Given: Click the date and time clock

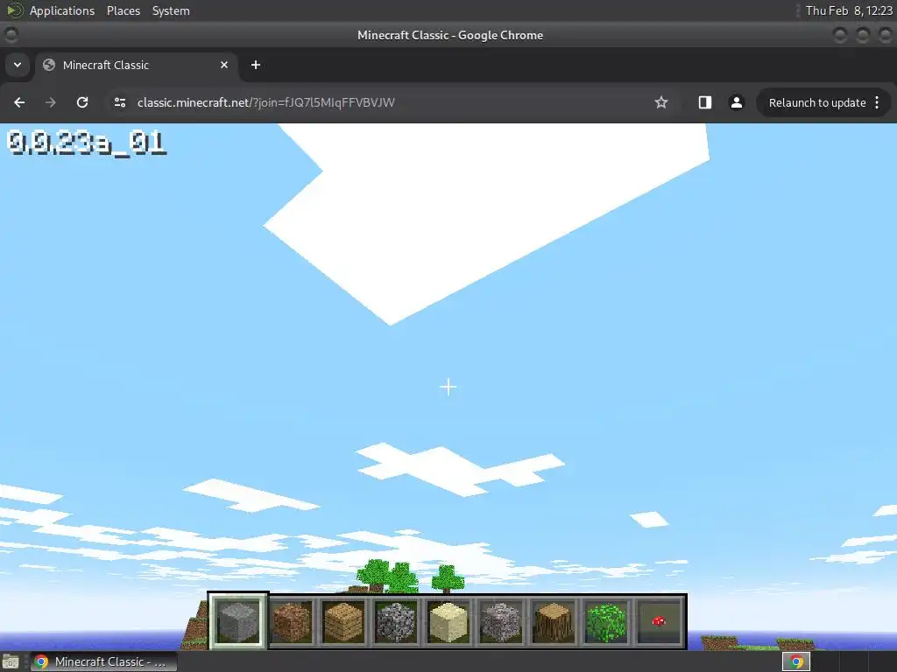Looking at the screenshot, I should pos(849,10).
